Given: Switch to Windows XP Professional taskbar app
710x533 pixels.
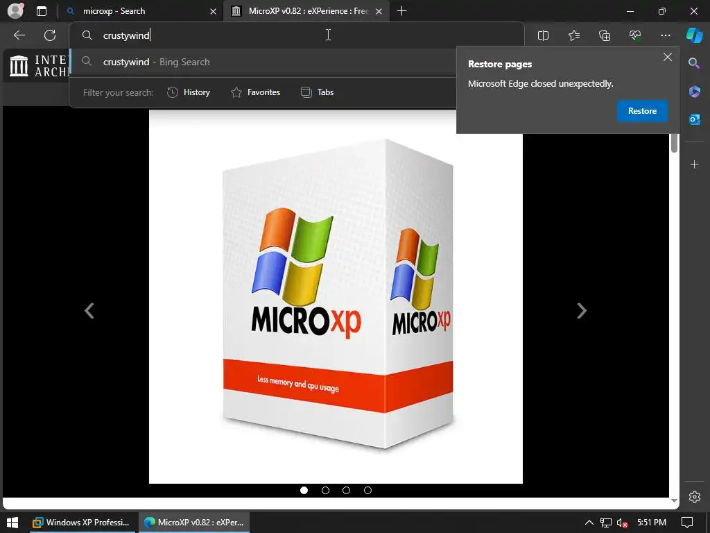Looking at the screenshot, I should click(x=81, y=523).
